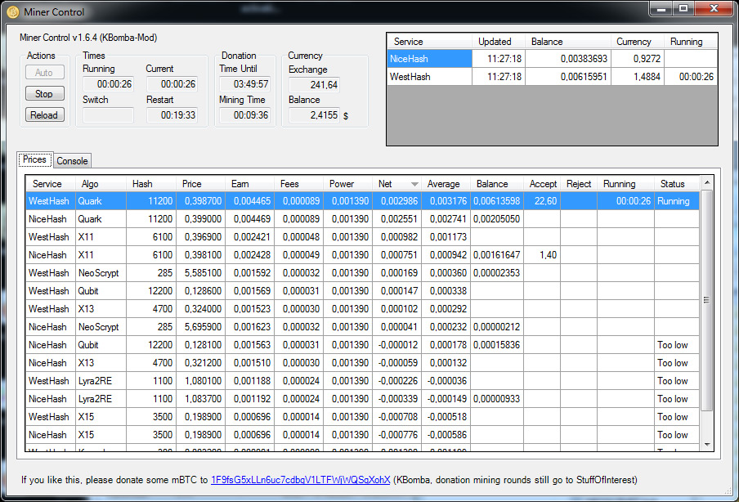The height and width of the screenshot is (502, 739).
Task: Click scroll up arrow of prices table
Action: point(706,182)
